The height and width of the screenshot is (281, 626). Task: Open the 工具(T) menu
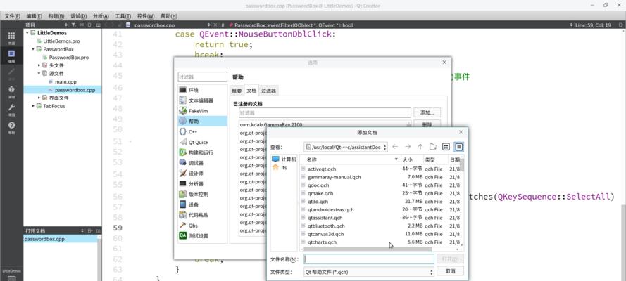coord(123,16)
